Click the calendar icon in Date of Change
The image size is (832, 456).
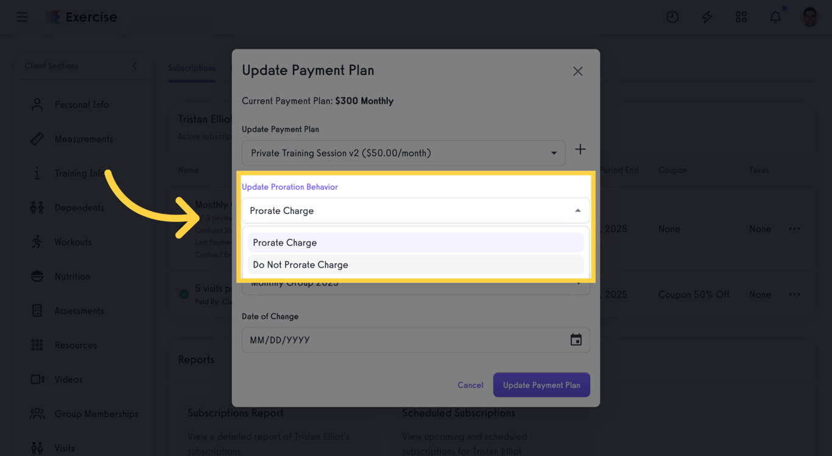click(576, 340)
